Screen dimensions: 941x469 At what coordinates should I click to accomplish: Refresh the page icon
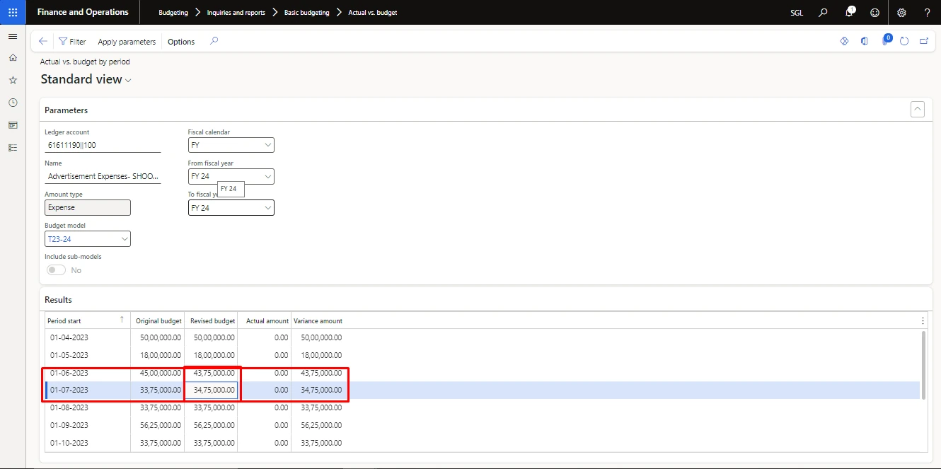point(904,41)
